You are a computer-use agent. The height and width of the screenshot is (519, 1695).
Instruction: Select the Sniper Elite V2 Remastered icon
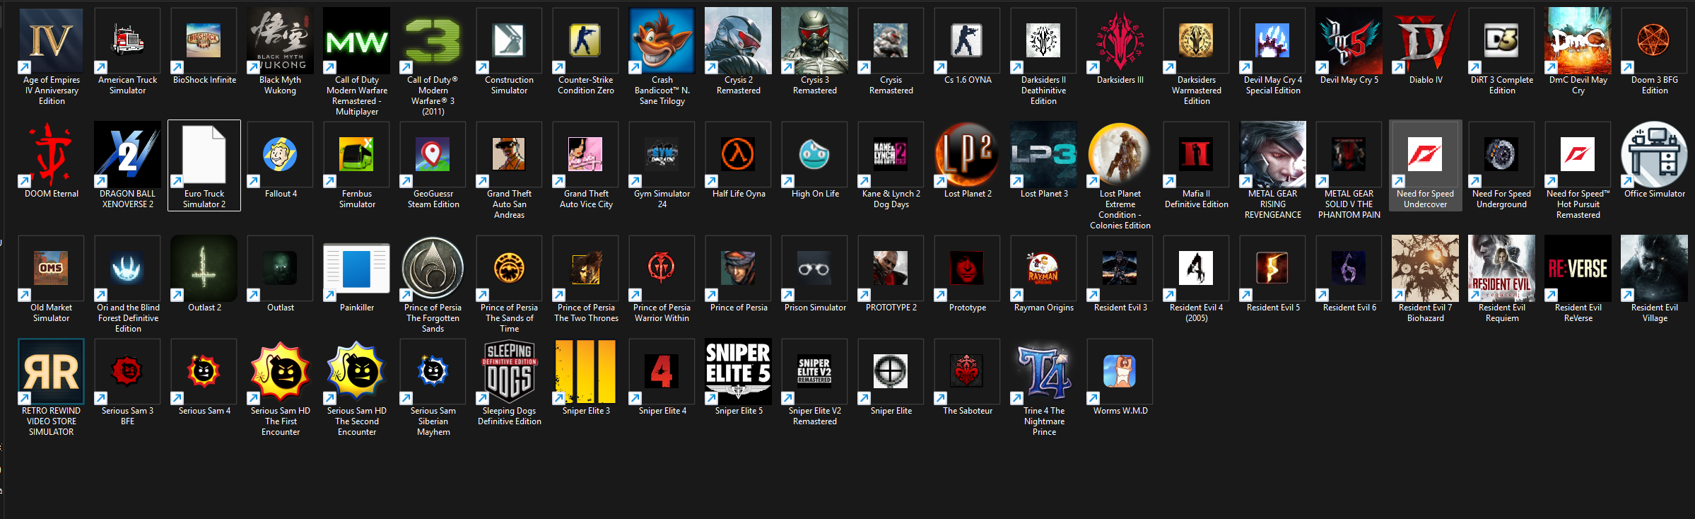click(x=814, y=372)
